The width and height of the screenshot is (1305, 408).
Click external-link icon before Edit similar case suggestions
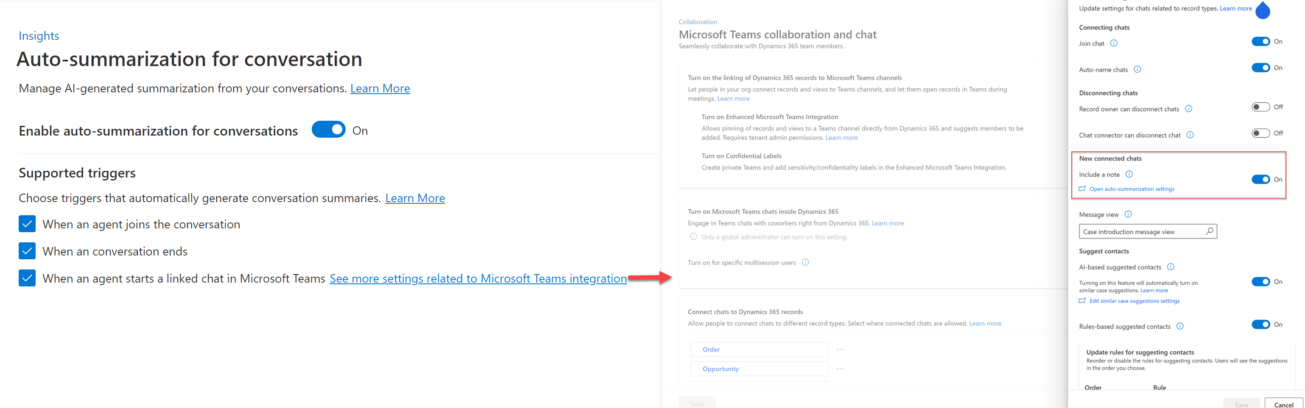pos(1082,301)
